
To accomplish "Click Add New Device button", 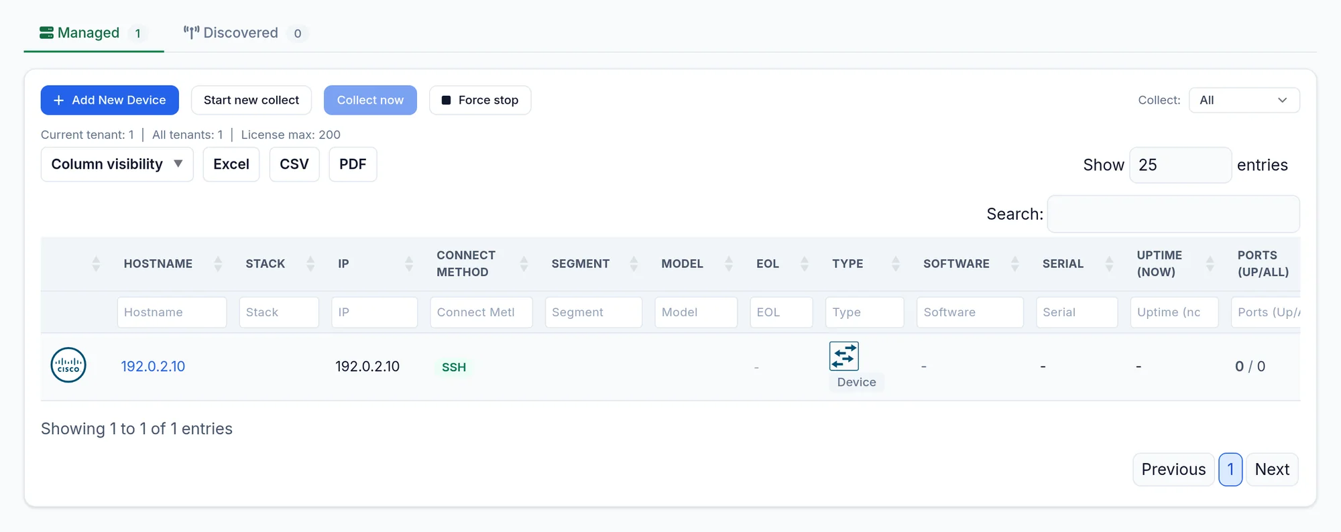I will click(x=110, y=100).
